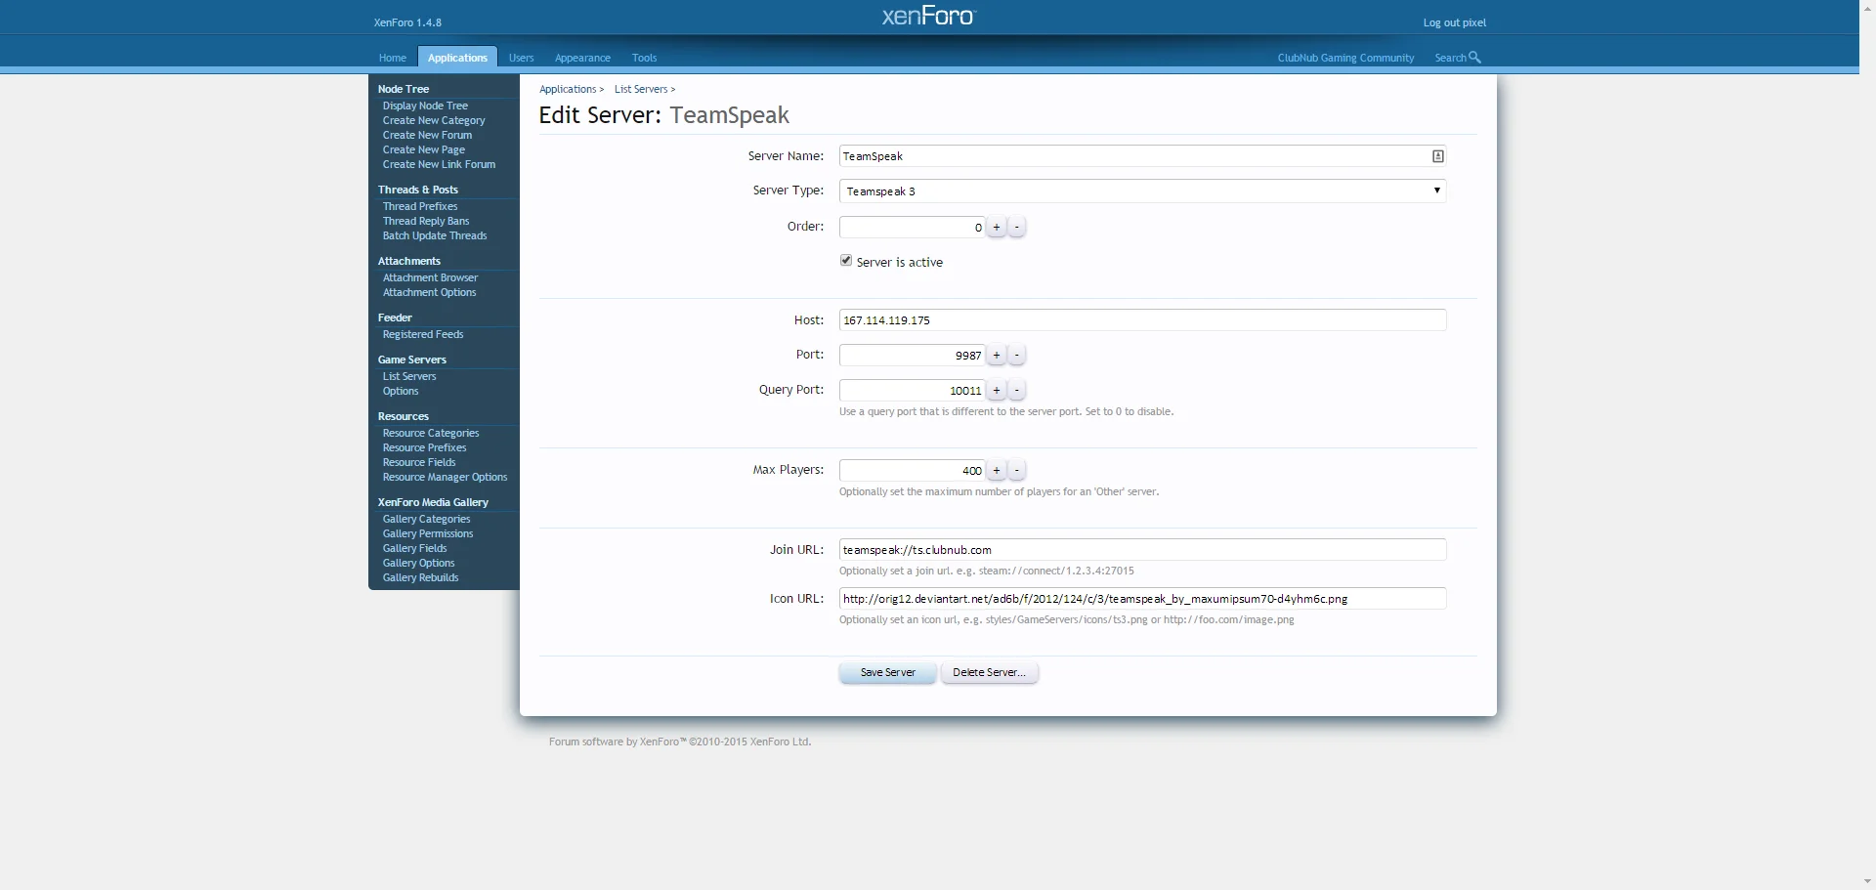The width and height of the screenshot is (1876, 890).
Task: Open Resource Manager Options link
Action: click(x=445, y=477)
